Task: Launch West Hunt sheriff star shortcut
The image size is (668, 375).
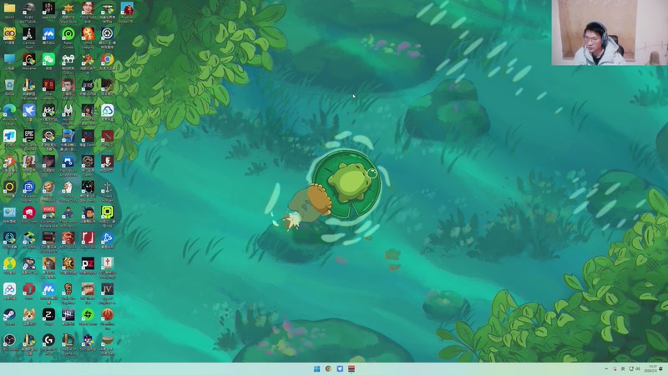Action: (x=68, y=8)
